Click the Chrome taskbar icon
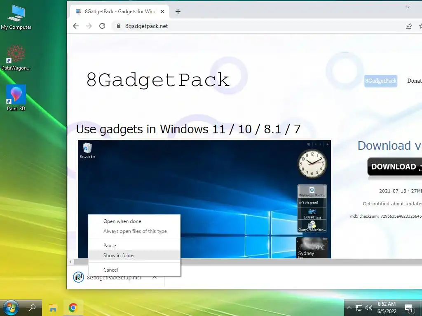Screen dimensions: 422x316 73,308
